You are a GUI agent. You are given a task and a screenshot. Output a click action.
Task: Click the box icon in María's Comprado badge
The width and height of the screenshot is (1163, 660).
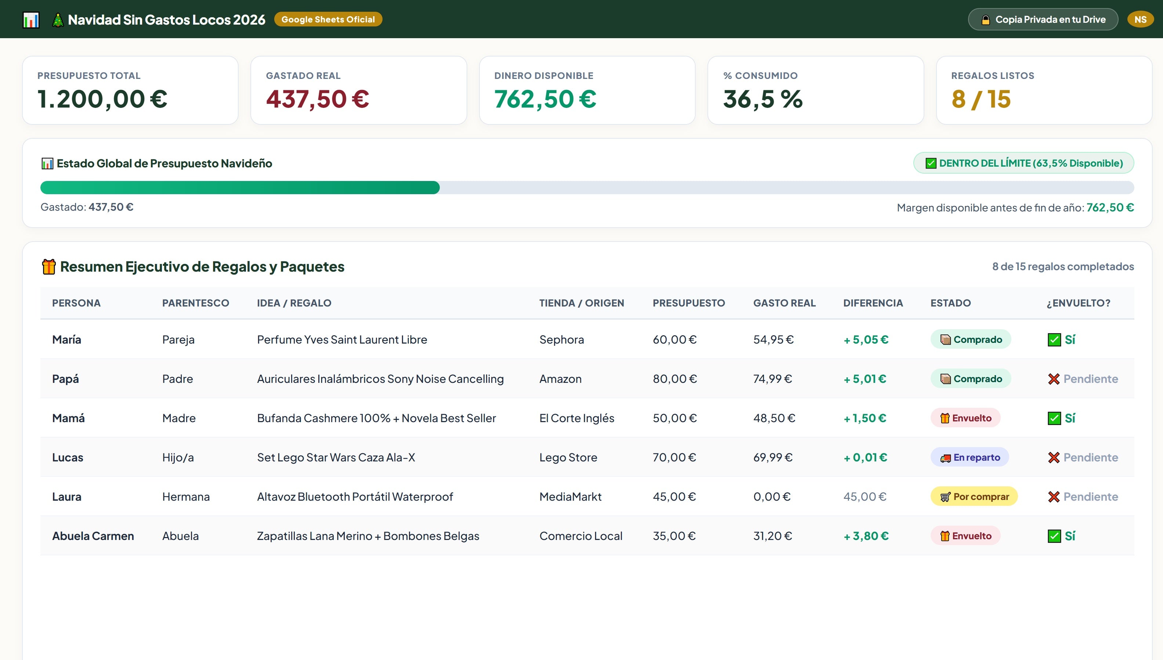tap(945, 340)
